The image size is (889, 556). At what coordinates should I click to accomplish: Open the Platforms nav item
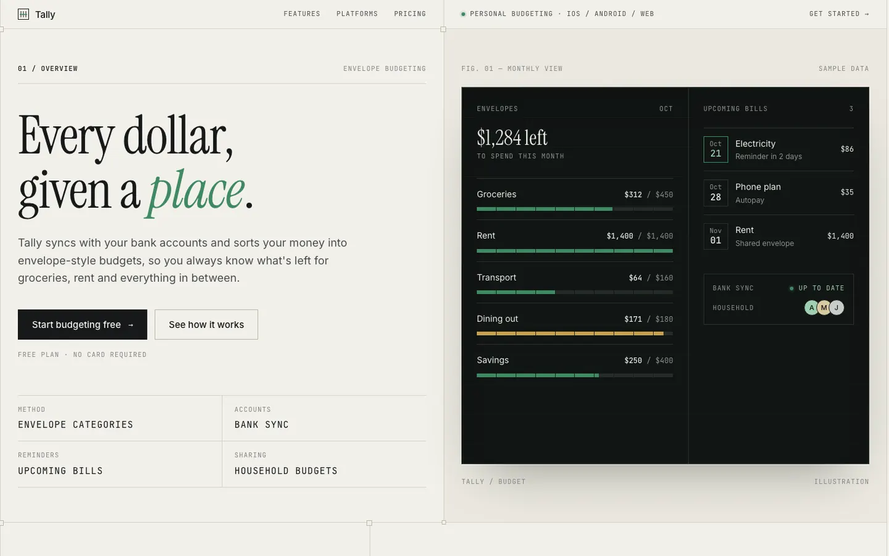click(x=357, y=14)
